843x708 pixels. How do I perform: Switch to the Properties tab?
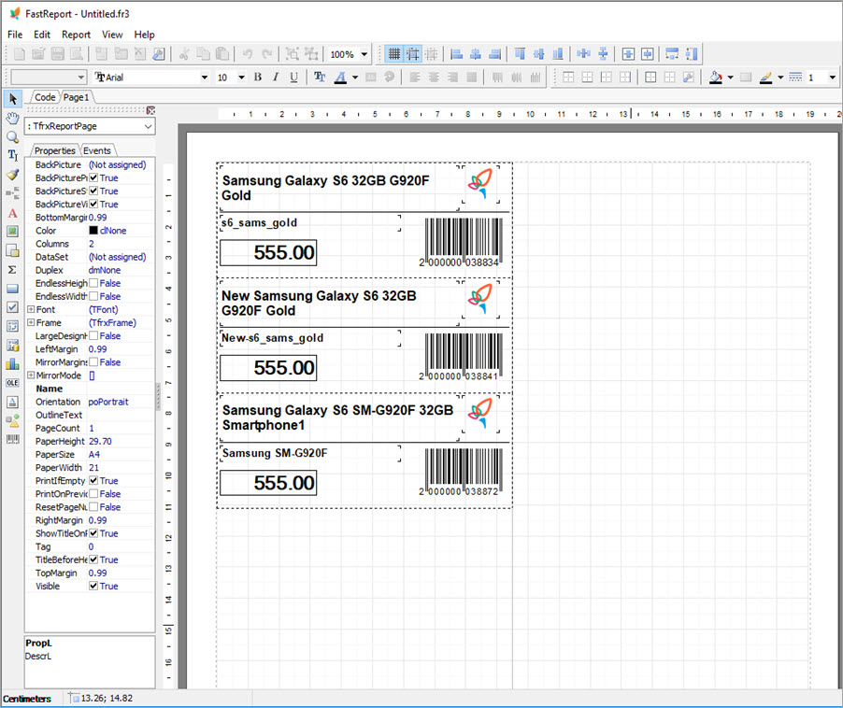point(55,151)
